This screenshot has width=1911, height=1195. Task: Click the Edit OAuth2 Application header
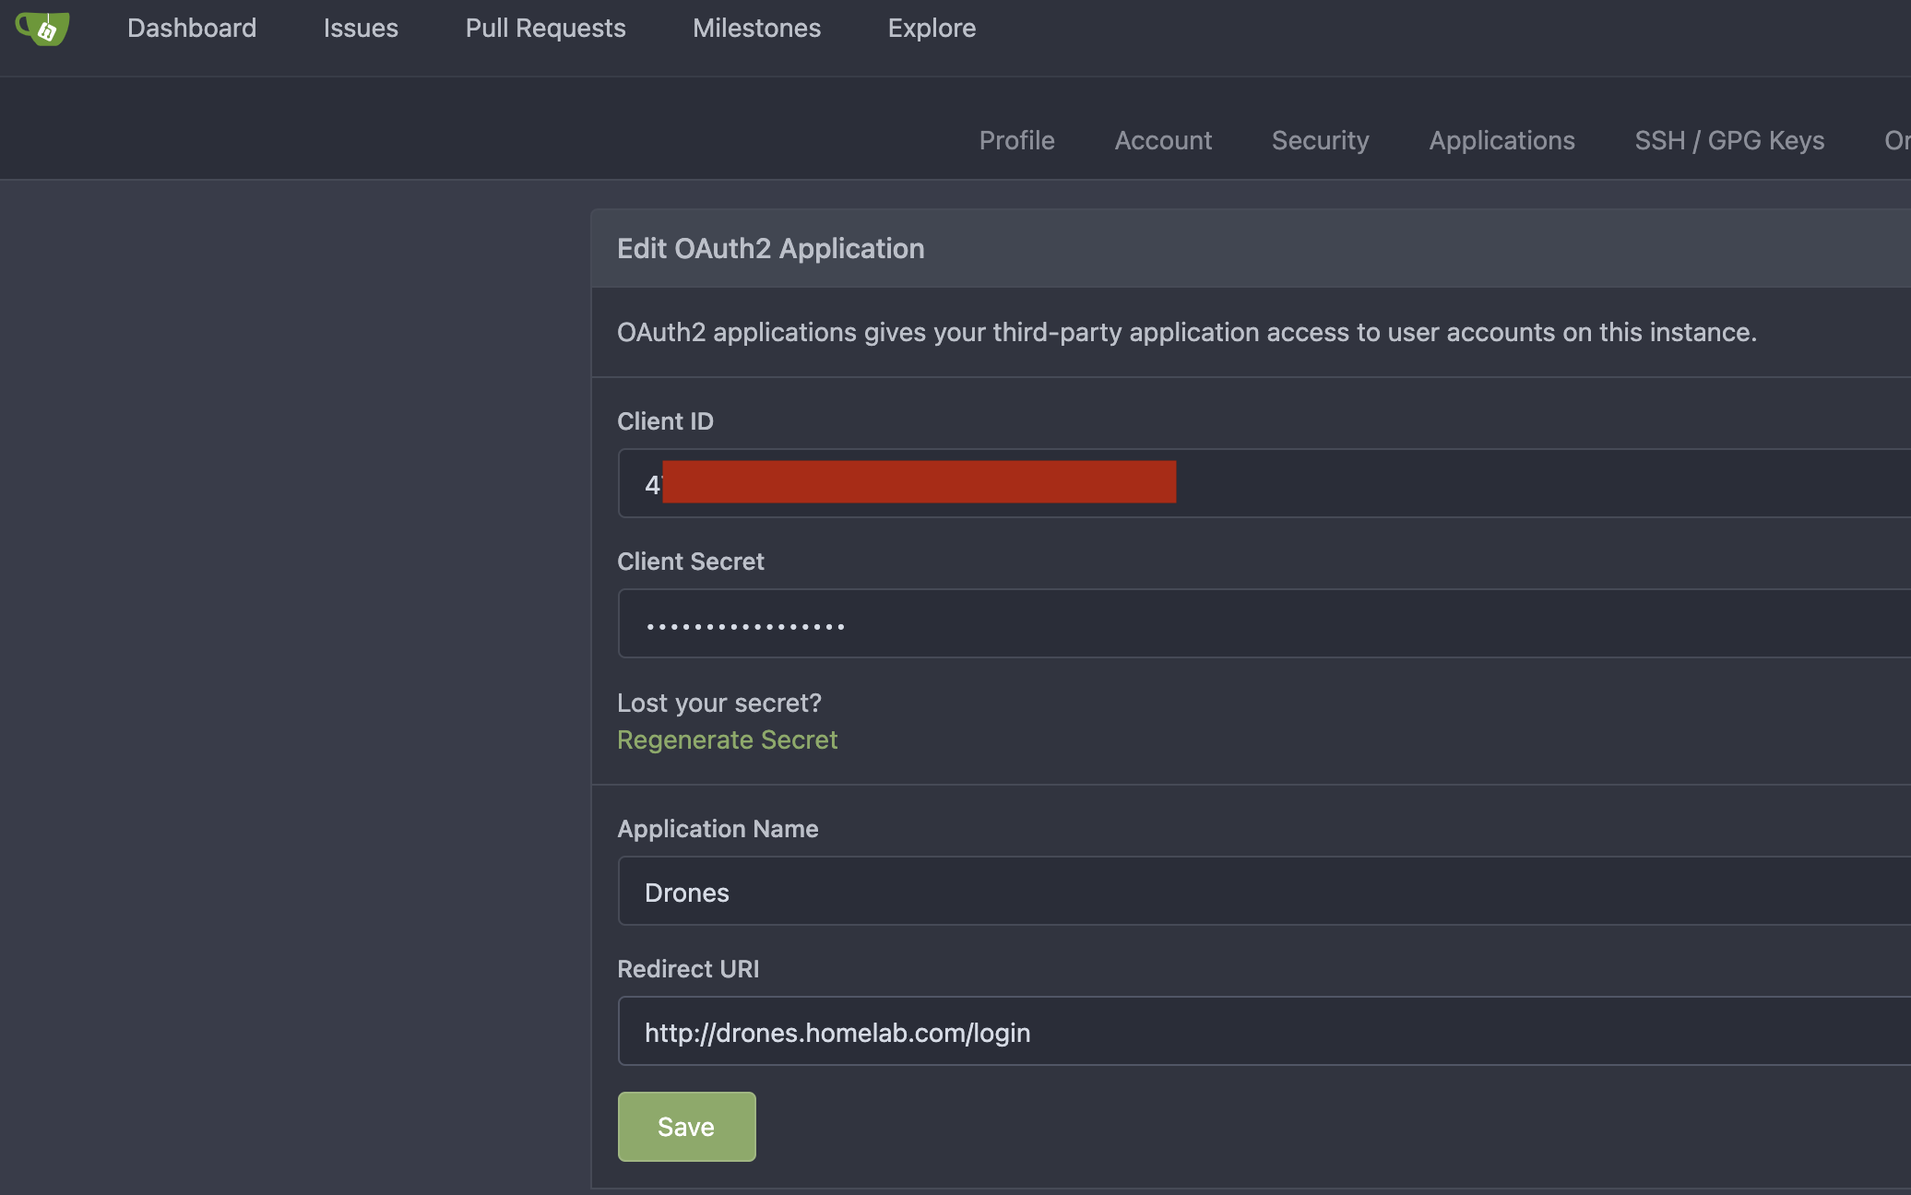pos(770,248)
